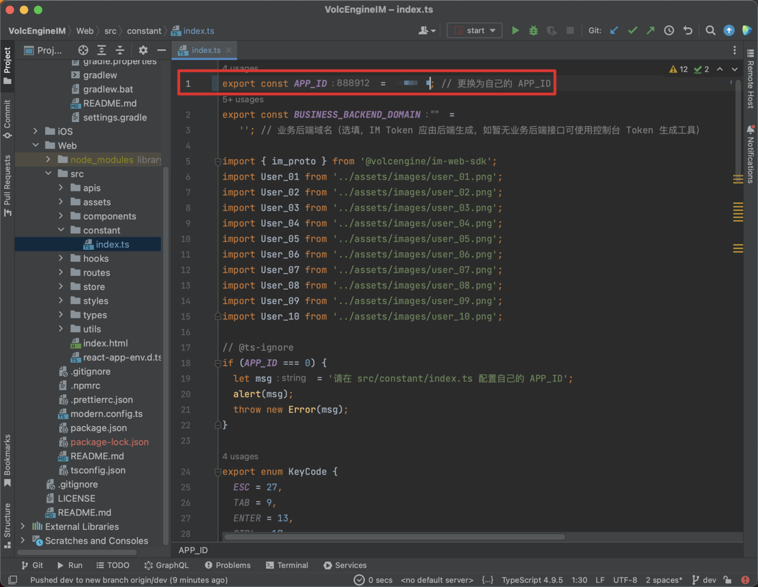Hide the Project tool window
Viewport: 758px width, 587px height.
click(161, 50)
